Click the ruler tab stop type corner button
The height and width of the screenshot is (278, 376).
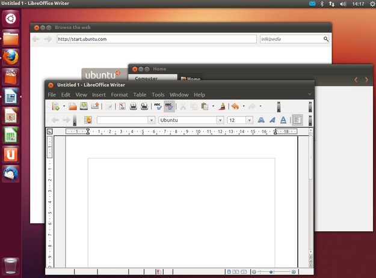click(50, 131)
